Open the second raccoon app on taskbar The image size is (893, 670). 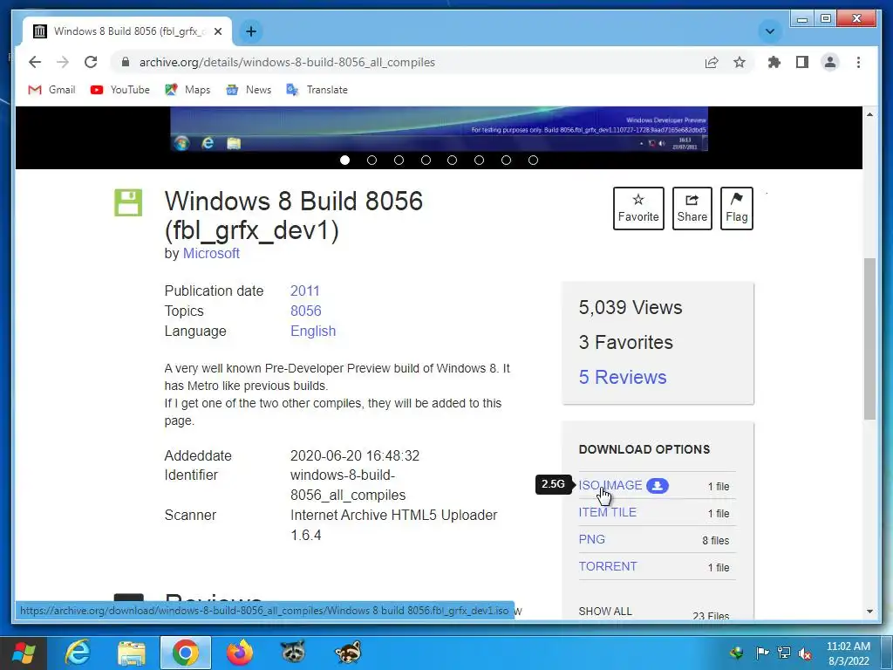tap(347, 653)
